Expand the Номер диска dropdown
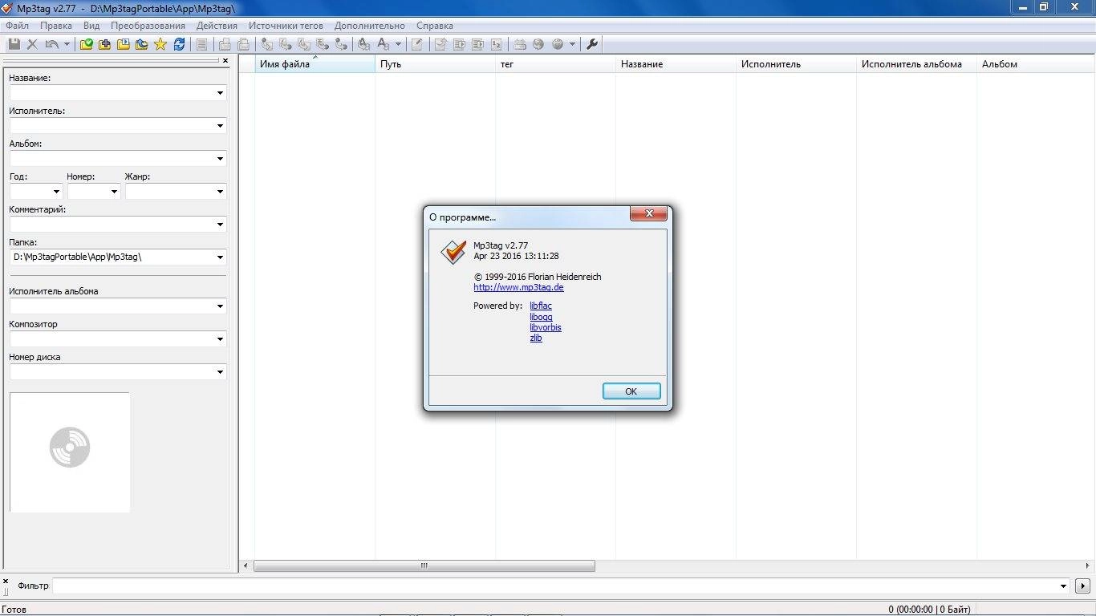Image resolution: width=1096 pixels, height=616 pixels. point(220,372)
